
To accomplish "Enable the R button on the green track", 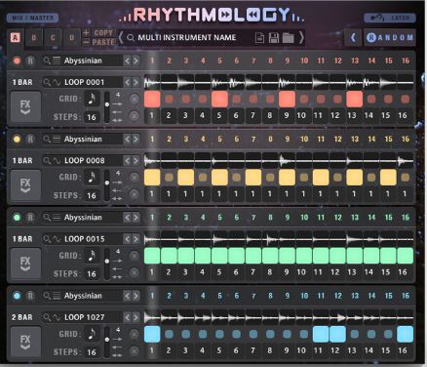I will pos(30,218).
